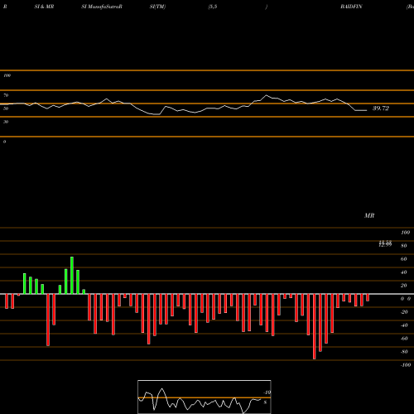
Task: Click the 80 label on MR axis
Action: click(x=404, y=246)
